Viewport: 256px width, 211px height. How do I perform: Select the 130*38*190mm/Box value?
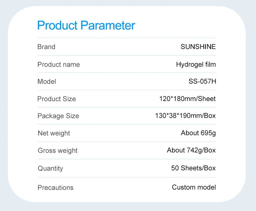[185, 116]
